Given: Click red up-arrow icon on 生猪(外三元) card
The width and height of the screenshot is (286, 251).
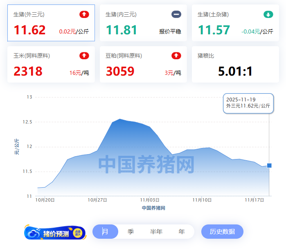Looking at the screenshot, I should [84, 15].
